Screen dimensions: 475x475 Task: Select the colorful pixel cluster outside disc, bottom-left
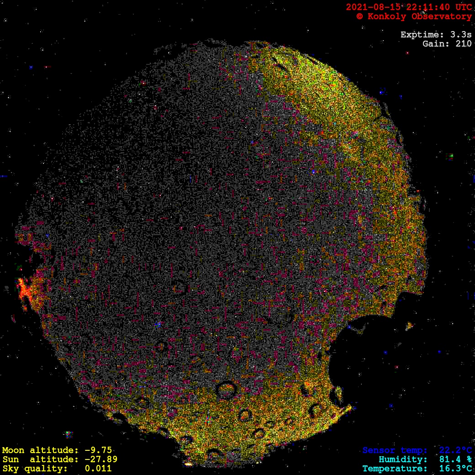[x=69, y=434]
